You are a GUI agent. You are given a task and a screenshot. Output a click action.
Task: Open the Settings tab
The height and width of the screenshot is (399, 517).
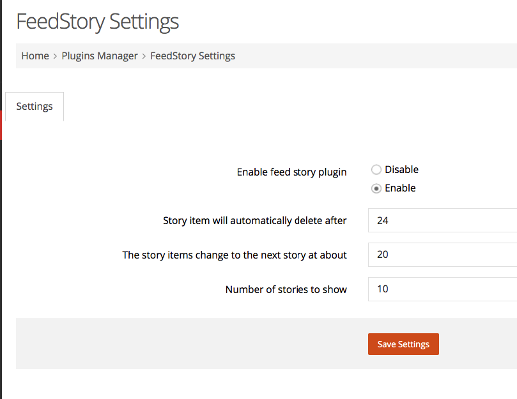pos(35,107)
